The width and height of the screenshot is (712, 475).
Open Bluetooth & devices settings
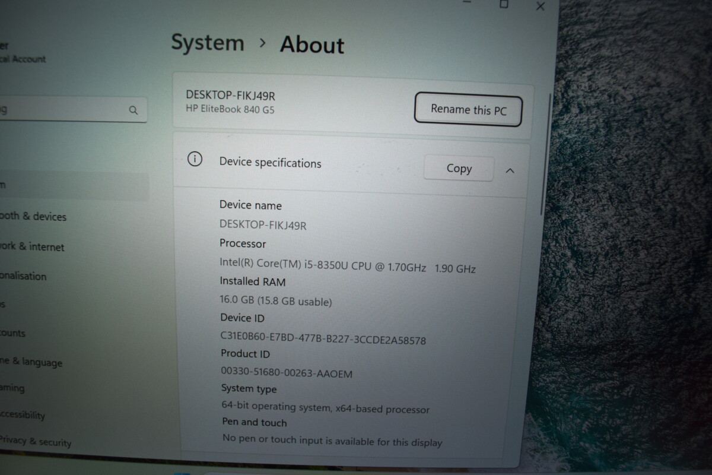pyautogui.click(x=33, y=217)
